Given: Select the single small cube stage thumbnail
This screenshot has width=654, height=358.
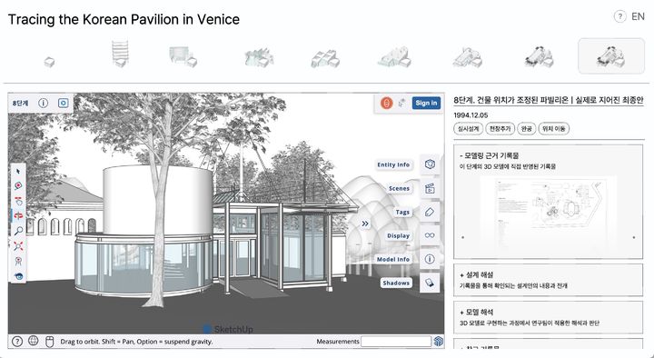Looking at the screenshot, I should pos(49,62).
